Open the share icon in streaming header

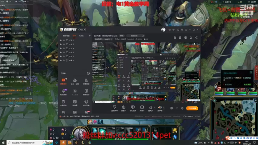click(x=196, y=38)
